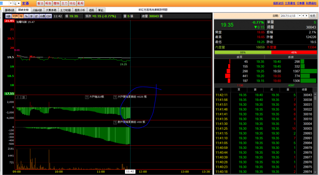Toggle the 大戶 indicator button
The width and height of the screenshot is (319, 175).
15,16
